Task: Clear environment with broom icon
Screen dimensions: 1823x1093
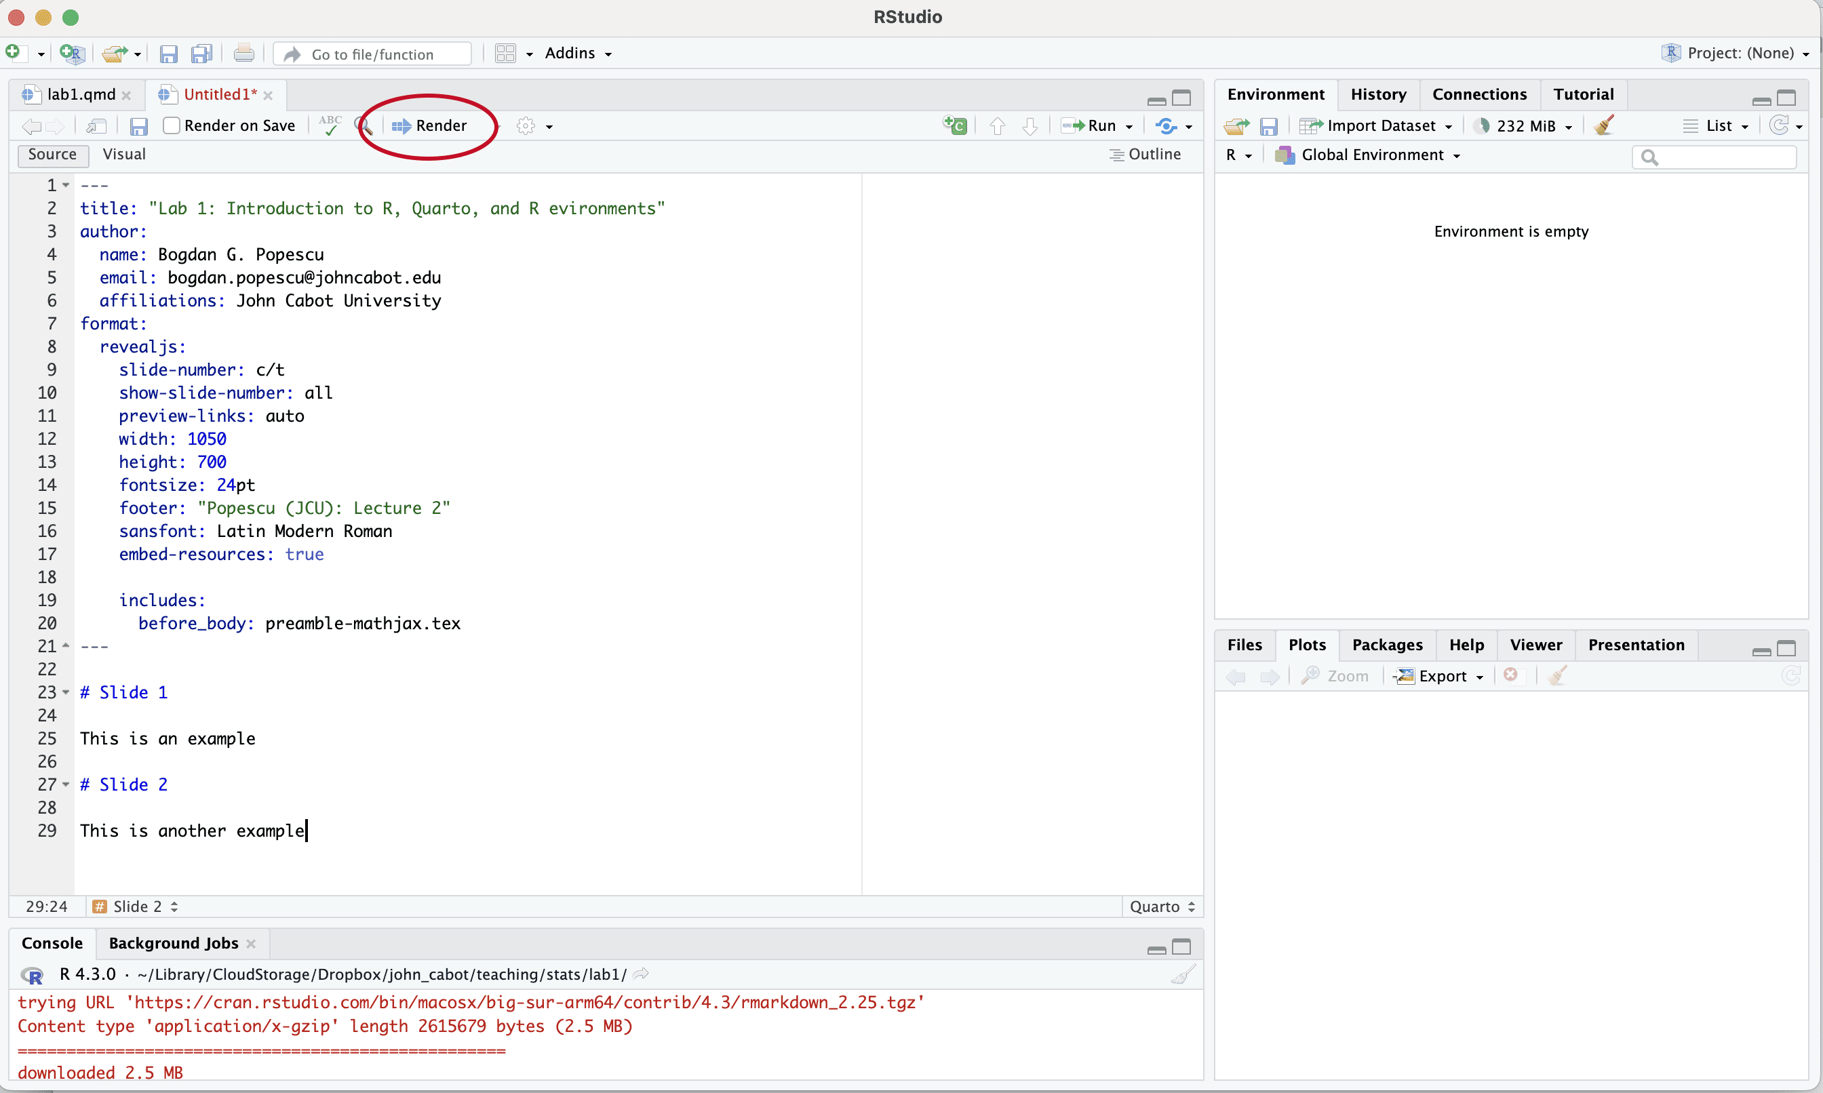Action: [x=1603, y=126]
